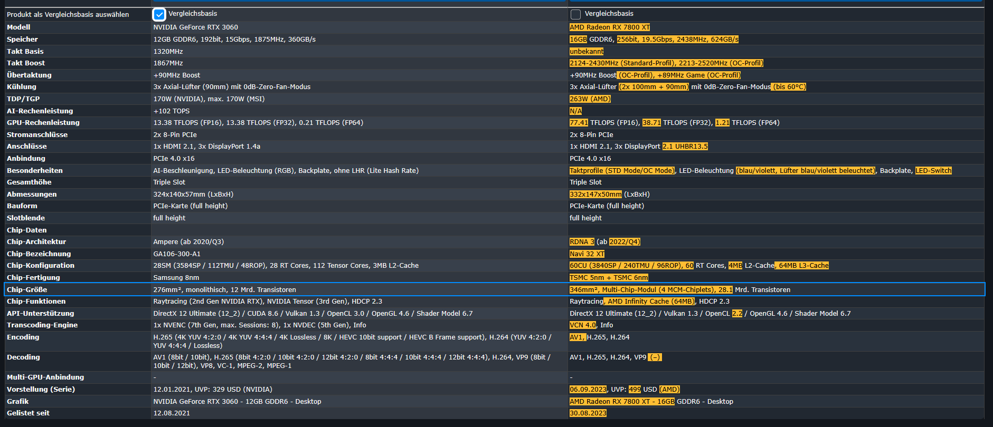The height and width of the screenshot is (427, 993).
Task: Check the RX 7800 XT Vergleichsbasis checkbox
Action: click(x=575, y=14)
